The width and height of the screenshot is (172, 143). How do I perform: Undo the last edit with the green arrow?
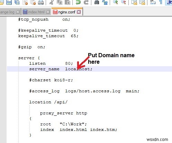click(x=78, y=2)
